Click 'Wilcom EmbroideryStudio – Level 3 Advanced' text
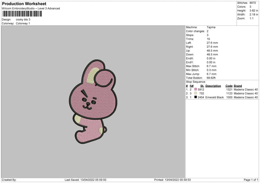This screenshot has width=260, height=183. [31, 9]
